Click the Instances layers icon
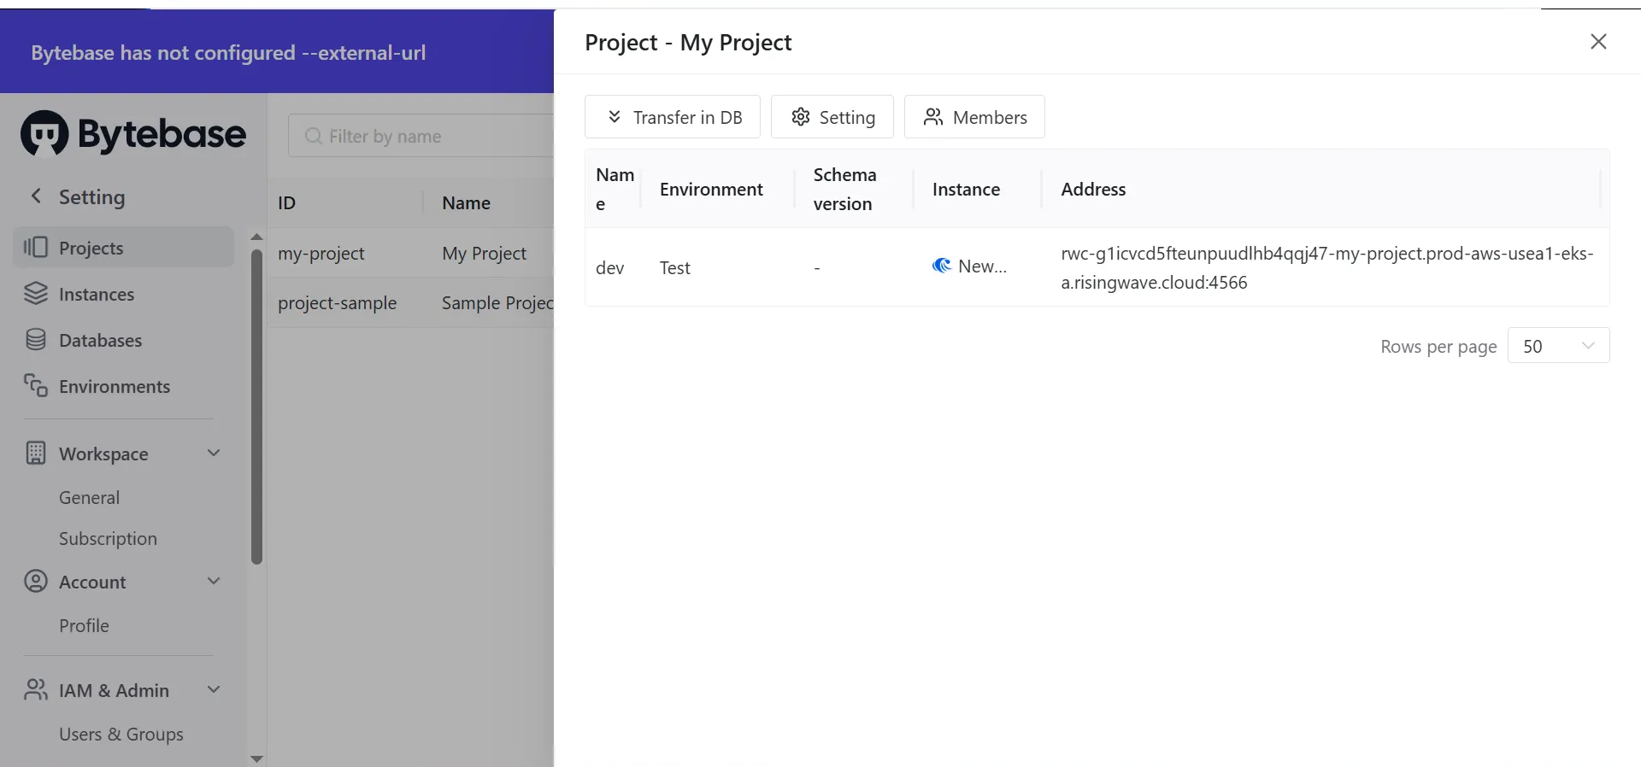 point(36,294)
